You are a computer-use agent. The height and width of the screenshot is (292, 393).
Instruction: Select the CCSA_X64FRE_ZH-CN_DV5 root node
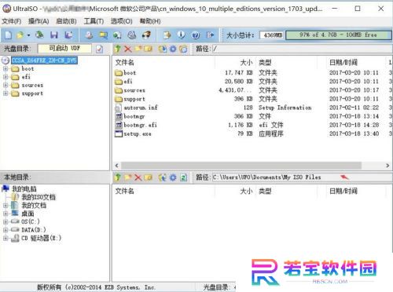tap(44, 60)
